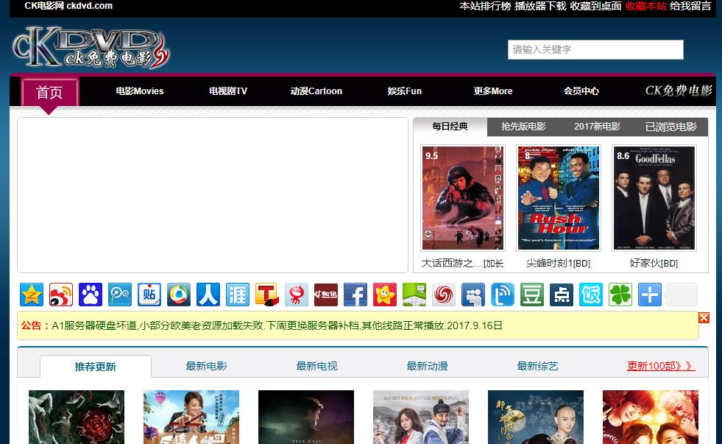The image size is (722, 444).
Task: Open the 电影Movies menu
Action: point(139,91)
